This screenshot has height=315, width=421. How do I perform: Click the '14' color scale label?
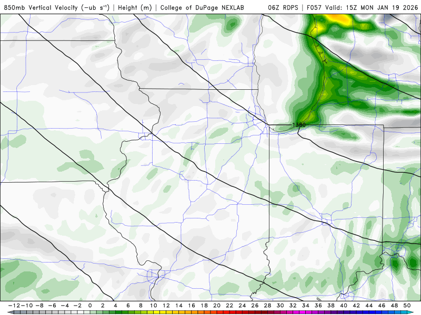(179, 306)
